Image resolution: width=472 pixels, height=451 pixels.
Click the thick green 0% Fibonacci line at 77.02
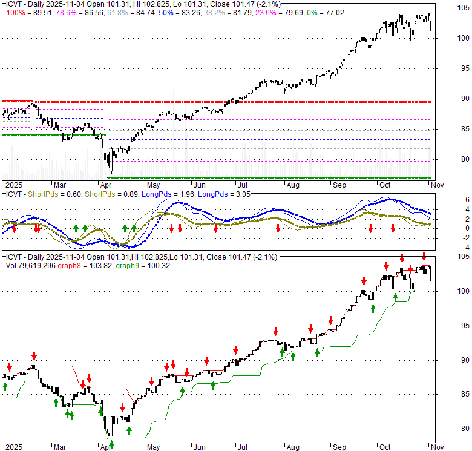(x=269, y=177)
